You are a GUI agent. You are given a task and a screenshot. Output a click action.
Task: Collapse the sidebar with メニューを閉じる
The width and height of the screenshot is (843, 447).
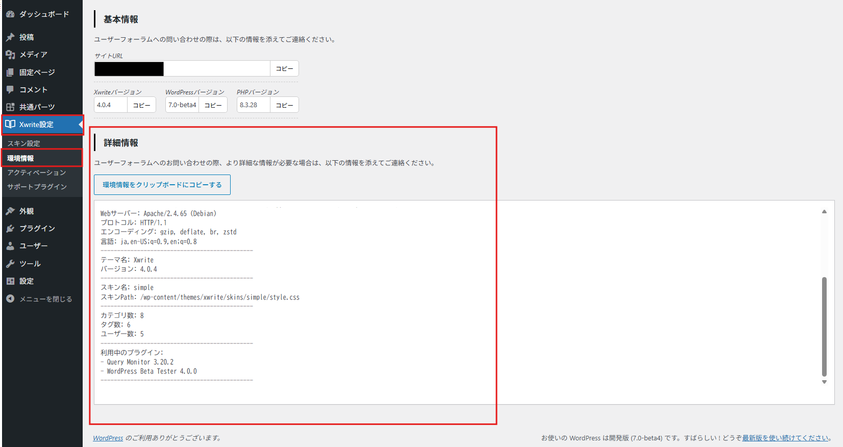[x=45, y=299]
